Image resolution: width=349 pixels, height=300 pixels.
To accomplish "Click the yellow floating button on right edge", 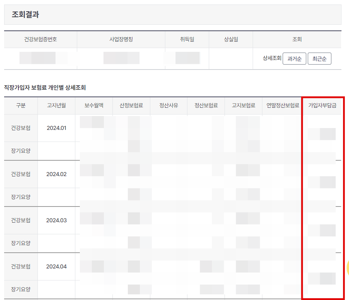I will [x=347, y=267].
